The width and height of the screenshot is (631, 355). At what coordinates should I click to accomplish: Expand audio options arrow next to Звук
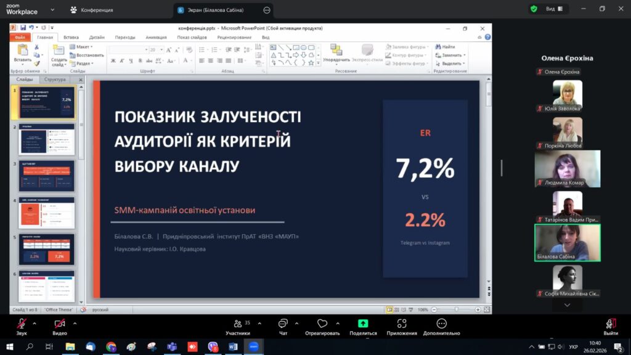coord(35,323)
